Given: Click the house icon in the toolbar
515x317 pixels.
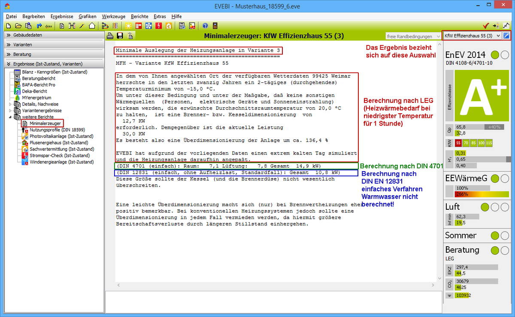Looking at the screenshot, I should pos(92,26).
